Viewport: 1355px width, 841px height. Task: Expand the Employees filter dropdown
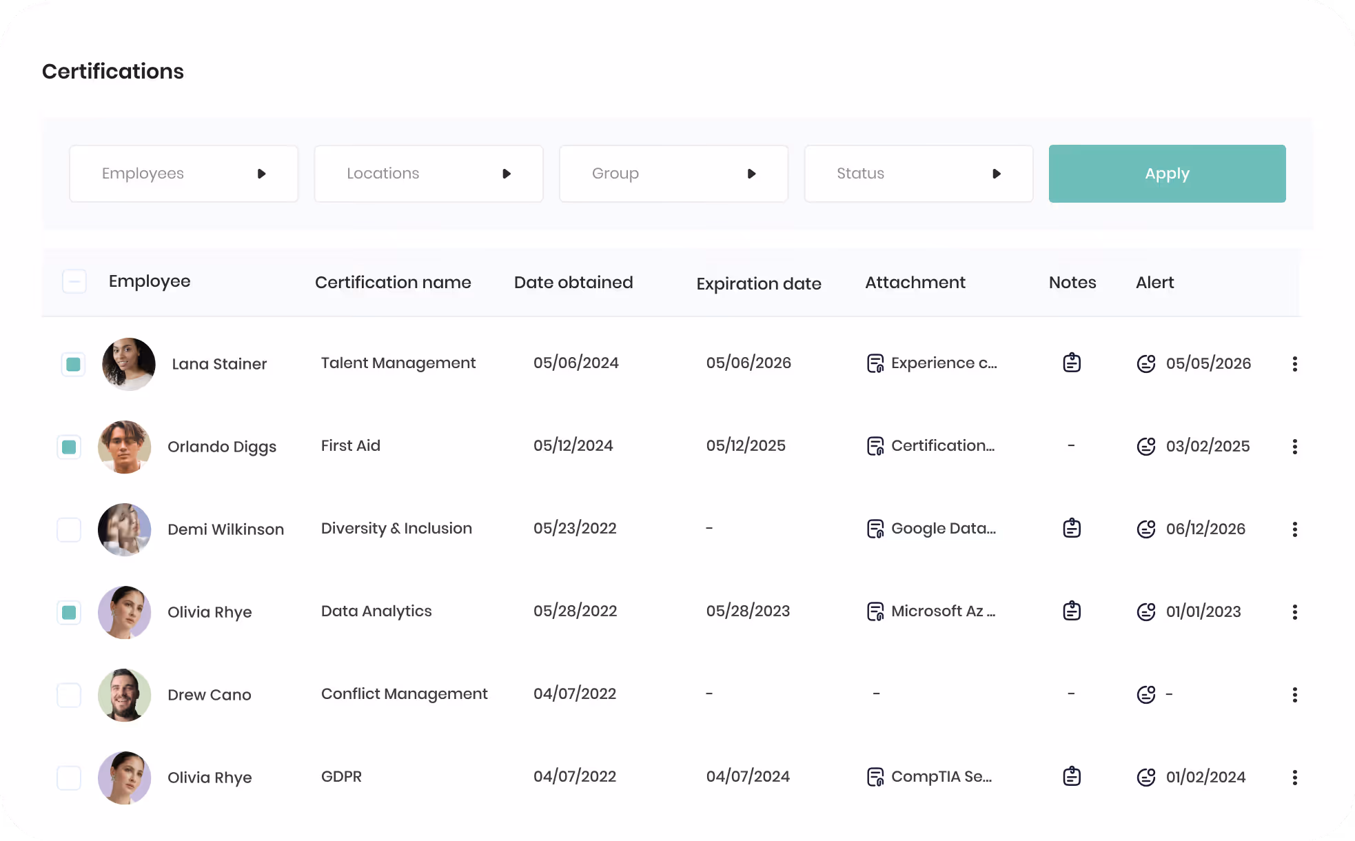(183, 174)
